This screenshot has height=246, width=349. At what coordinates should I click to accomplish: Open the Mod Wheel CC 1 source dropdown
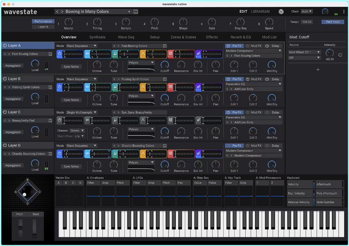click(x=305, y=52)
